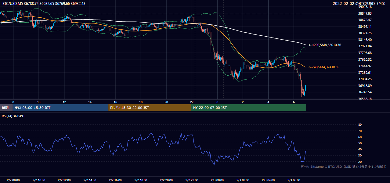Click price axis label 36743.54
This screenshot has width=390, height=183.
click(365, 92)
